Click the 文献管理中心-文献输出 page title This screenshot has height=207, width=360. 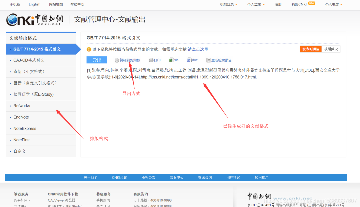[110, 20]
